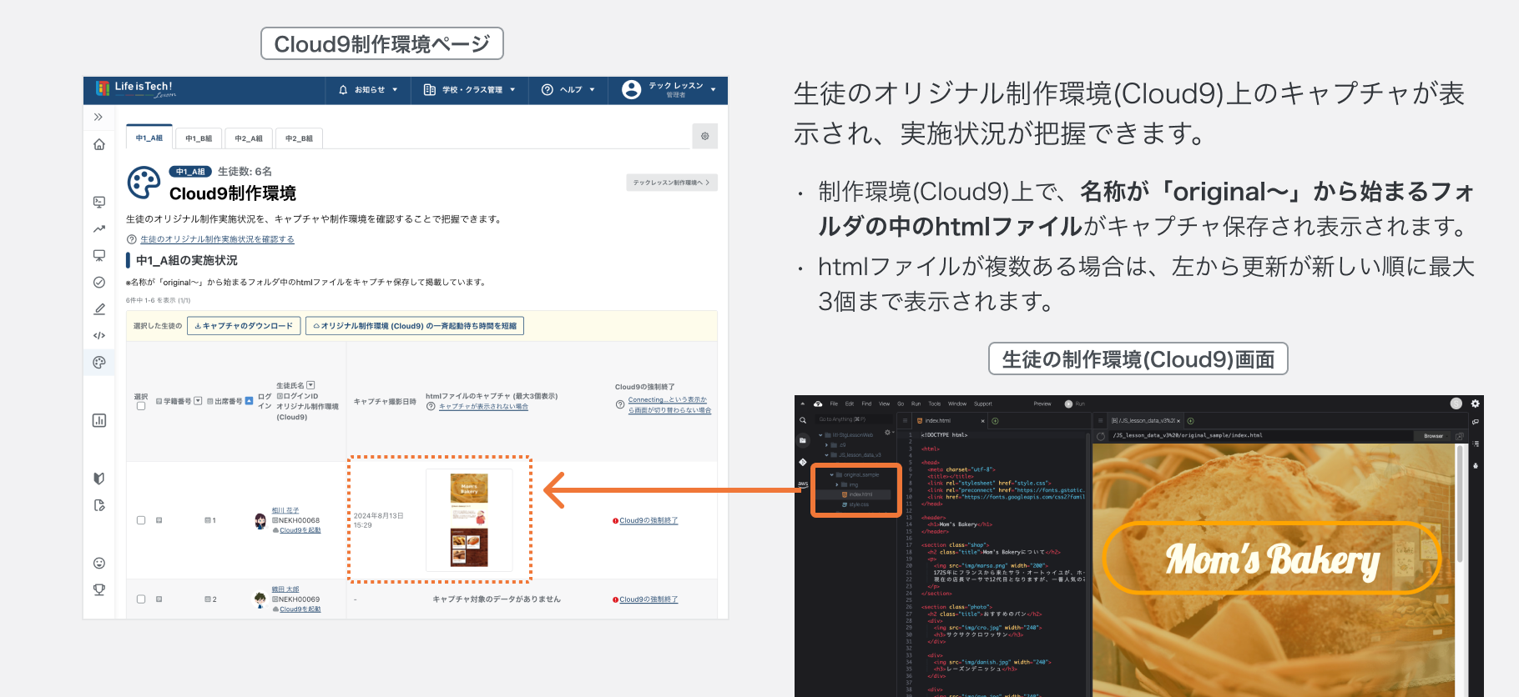This screenshot has width=1519, height=697.
Task: Click the Go to Anything search field
Action: tap(853, 419)
